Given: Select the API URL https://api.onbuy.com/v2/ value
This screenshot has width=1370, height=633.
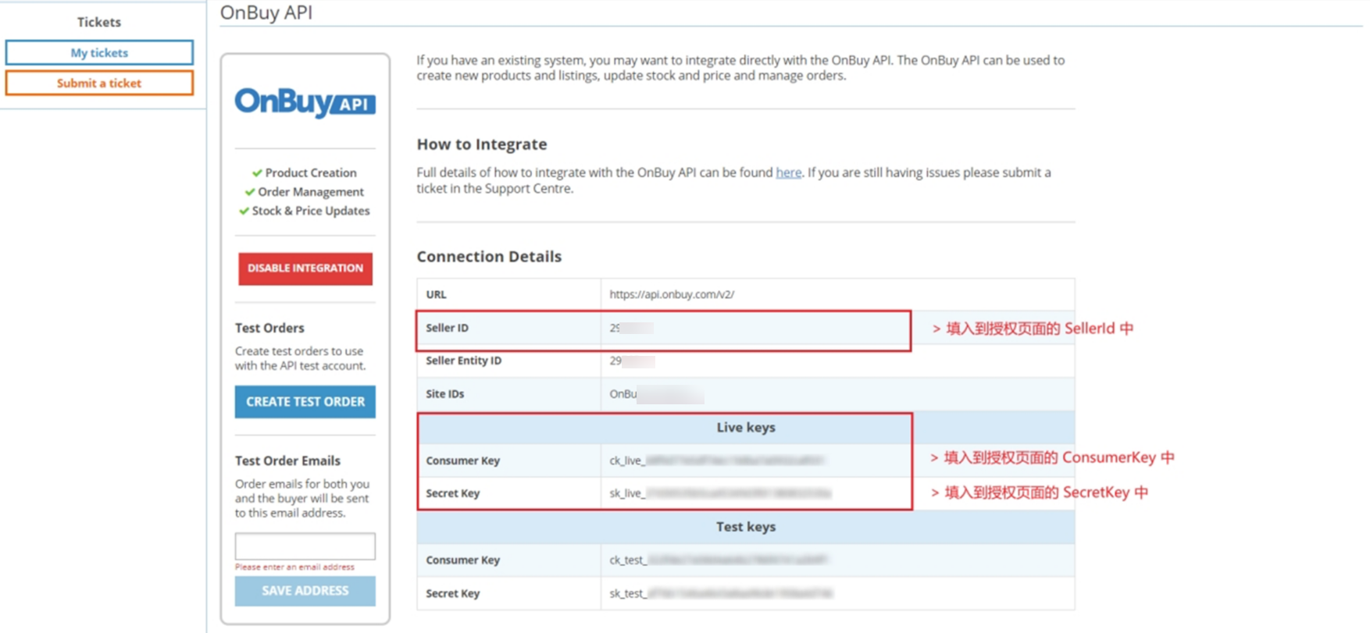Looking at the screenshot, I should (x=672, y=294).
